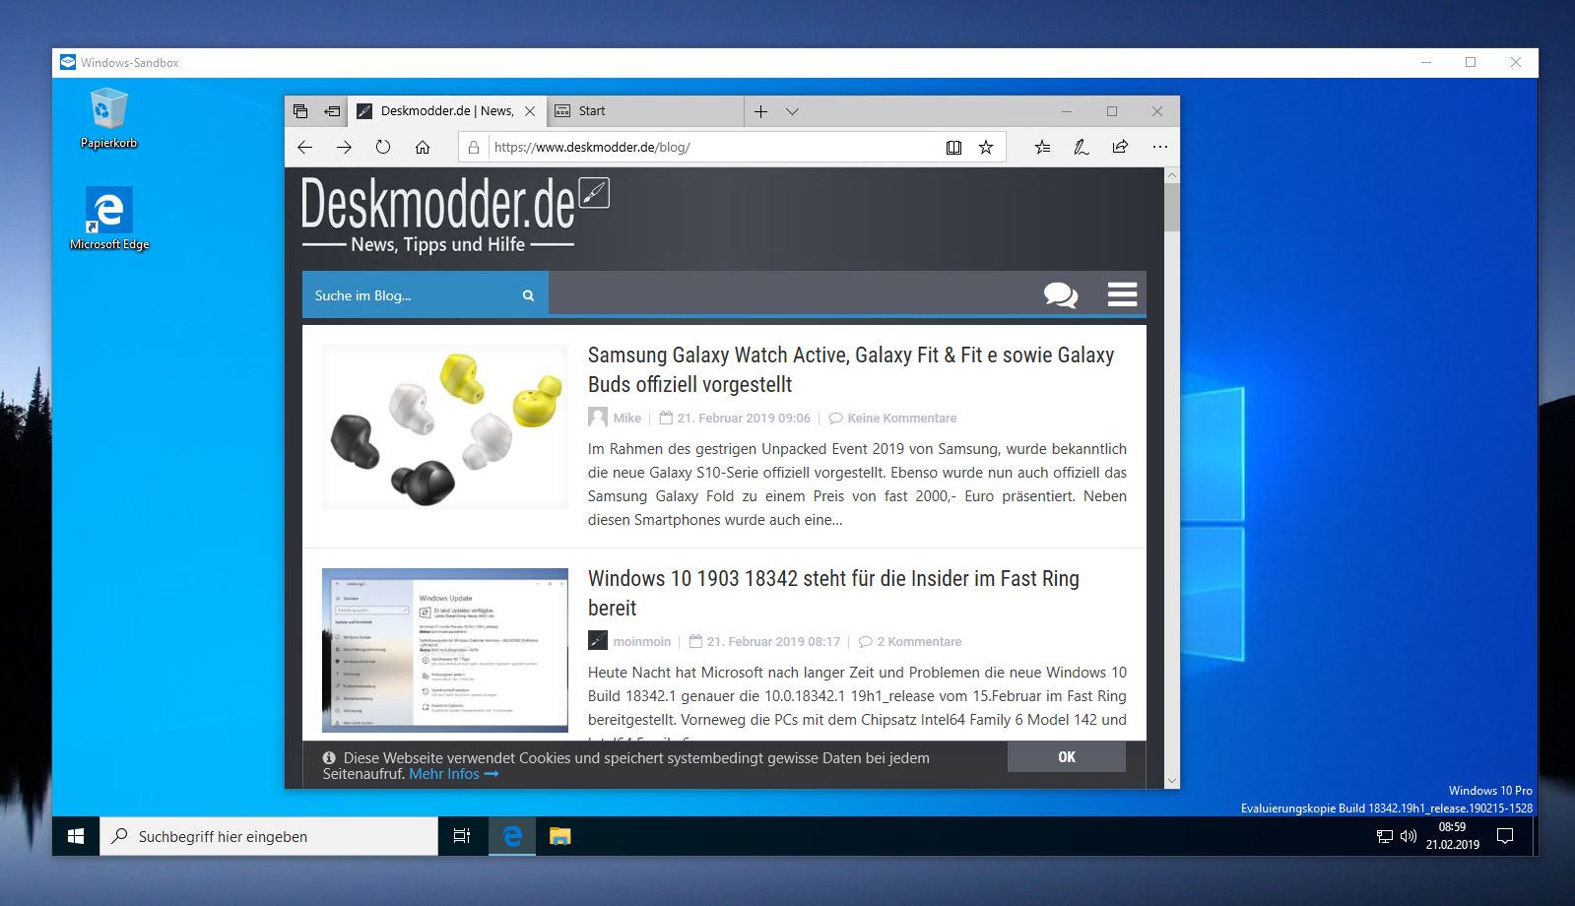Click scrollbar down arrow in Edge
Image resolution: width=1575 pixels, height=906 pixels.
click(1171, 780)
